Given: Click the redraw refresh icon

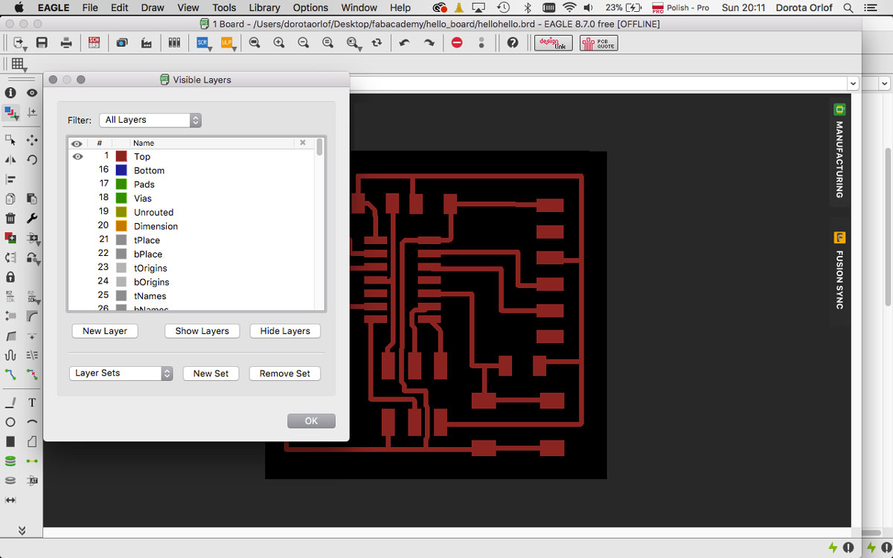Looking at the screenshot, I should [377, 43].
